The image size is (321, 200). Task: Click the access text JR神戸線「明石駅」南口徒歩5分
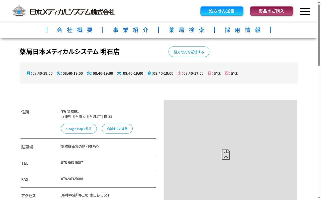85,195
